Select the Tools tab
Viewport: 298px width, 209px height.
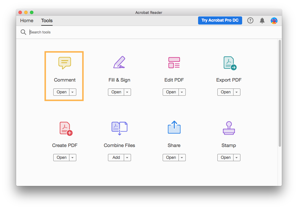pos(47,21)
